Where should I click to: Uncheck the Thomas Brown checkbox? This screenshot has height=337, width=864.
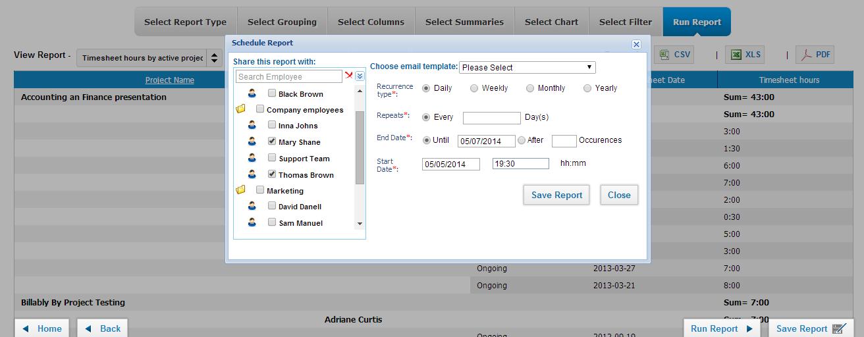click(x=272, y=174)
